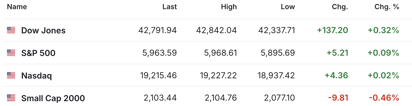Click the S&P 500 +5.21 change value
Screen dimensions: 412x106
(x=337, y=53)
